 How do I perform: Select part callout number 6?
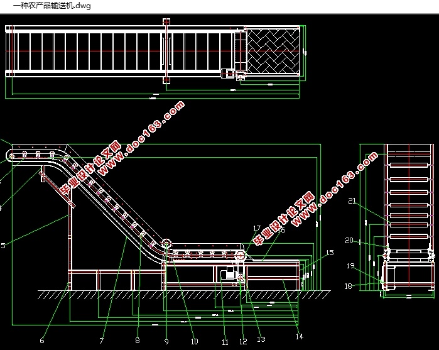(x=42, y=341)
